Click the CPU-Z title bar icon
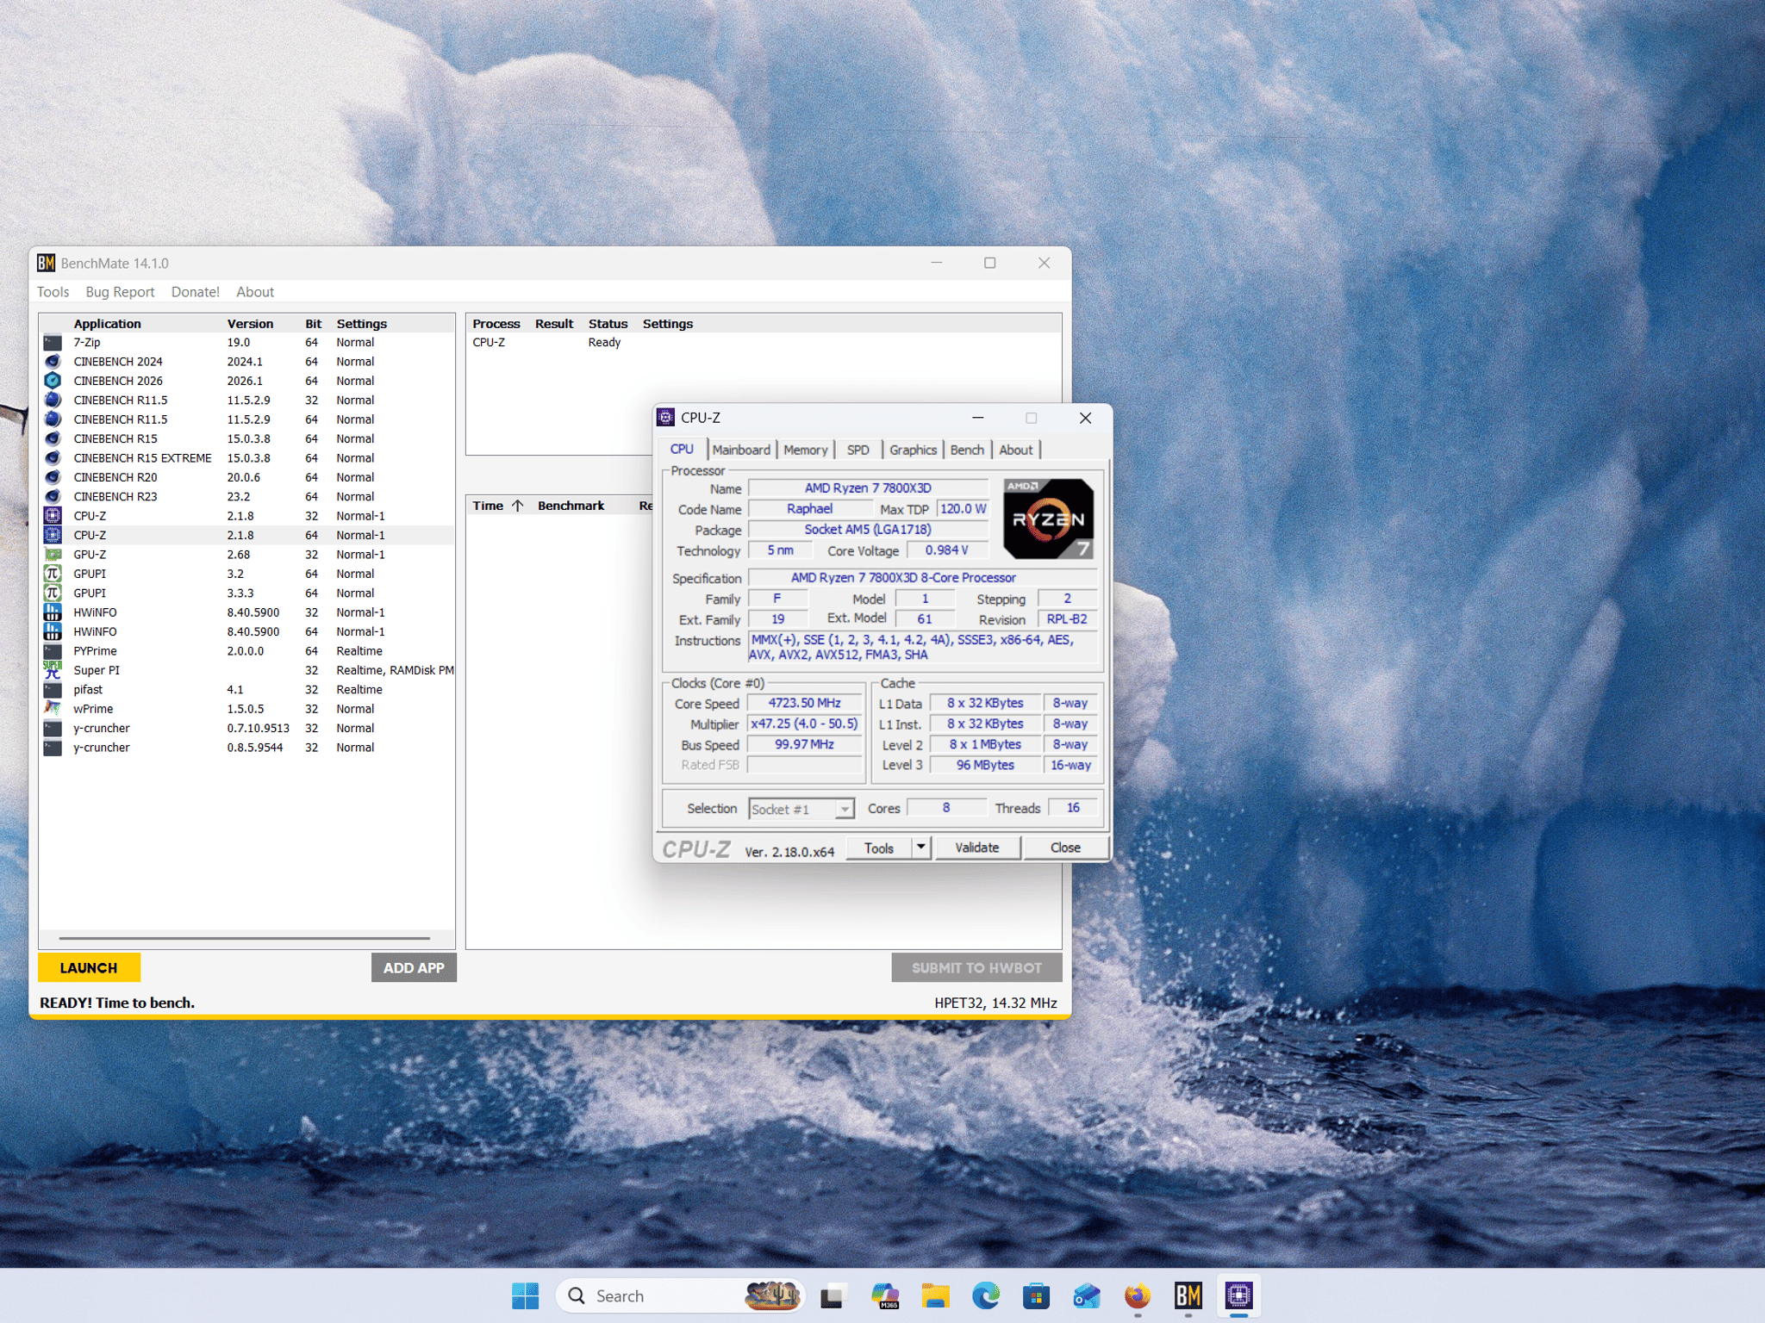Screen dimensions: 1765x1323 pyautogui.click(x=666, y=418)
